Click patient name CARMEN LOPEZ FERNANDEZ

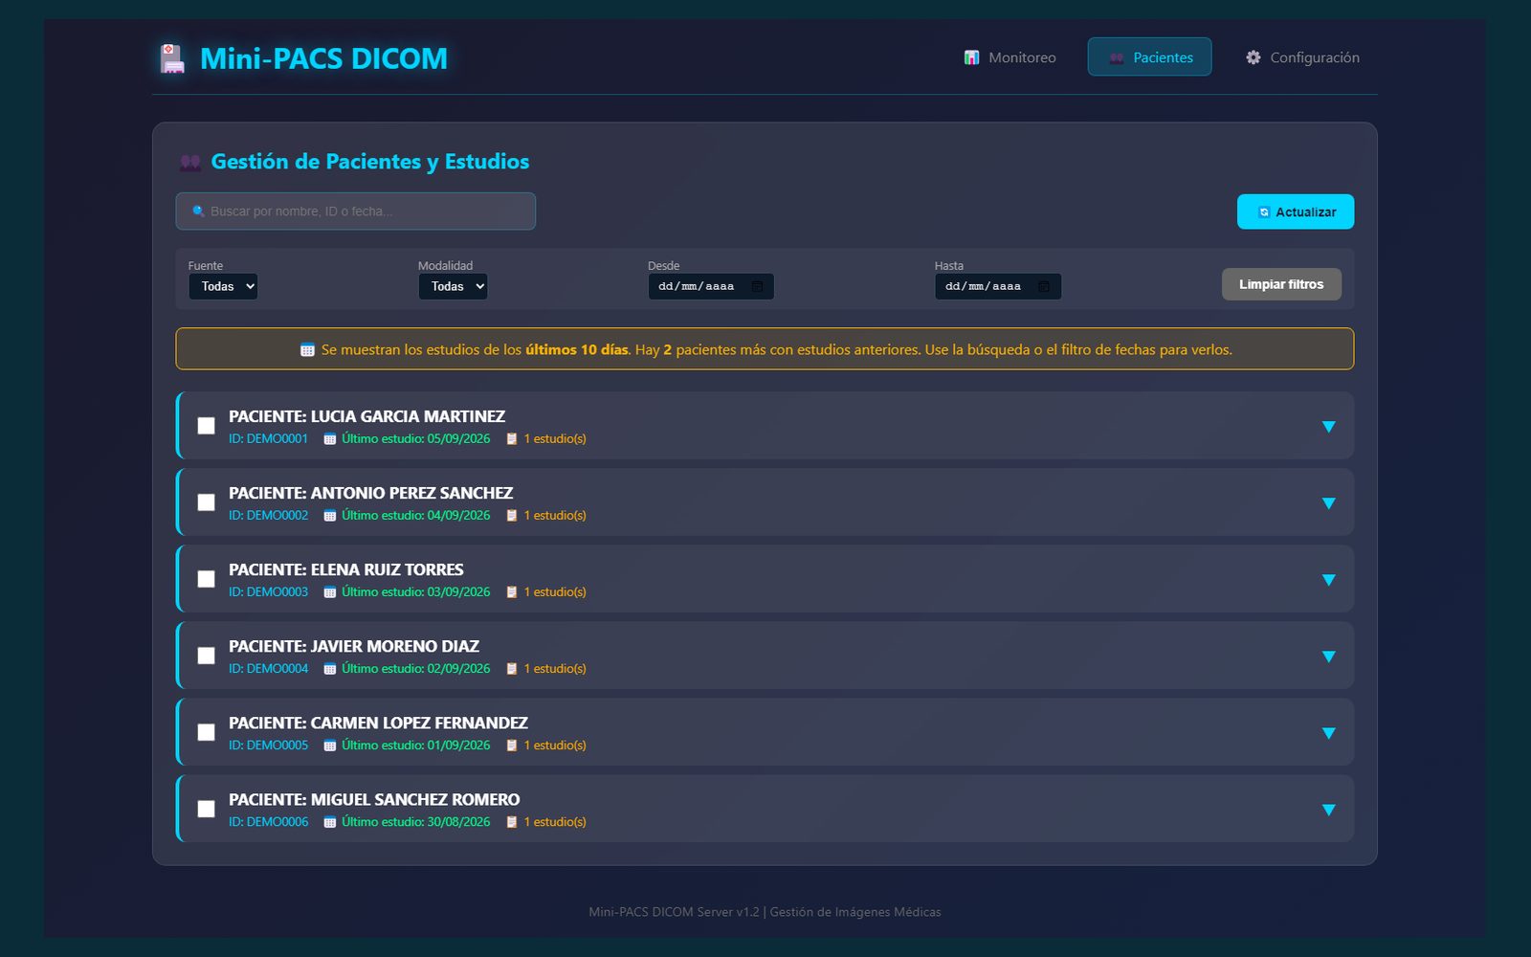tap(419, 723)
